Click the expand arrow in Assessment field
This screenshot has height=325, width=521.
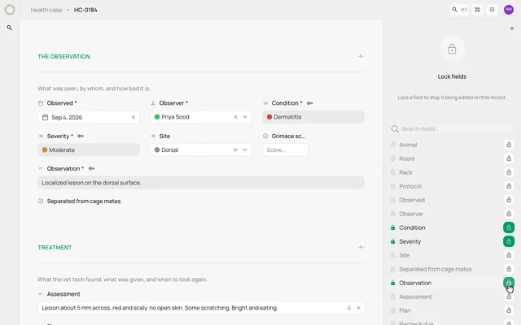pos(349,308)
